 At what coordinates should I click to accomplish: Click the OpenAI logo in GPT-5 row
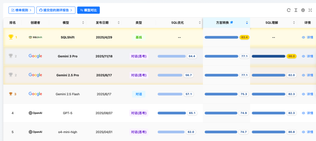[x=35, y=113]
